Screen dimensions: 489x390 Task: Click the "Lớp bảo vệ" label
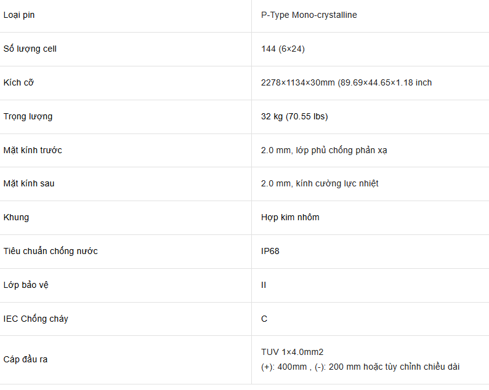[x=25, y=285]
